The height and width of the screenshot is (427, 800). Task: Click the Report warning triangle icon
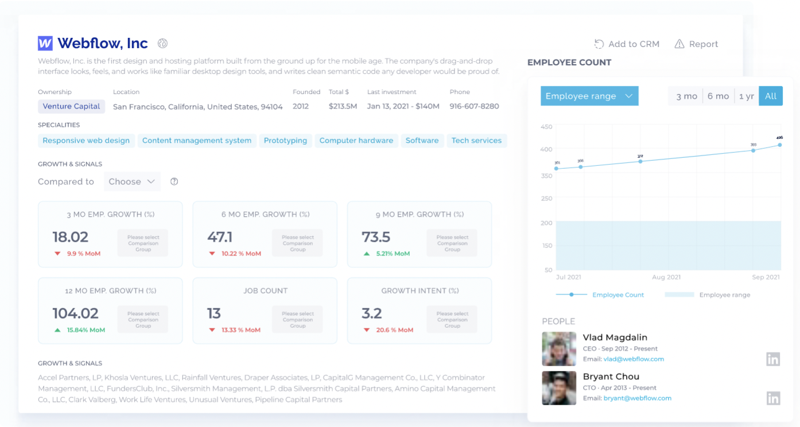pos(679,44)
